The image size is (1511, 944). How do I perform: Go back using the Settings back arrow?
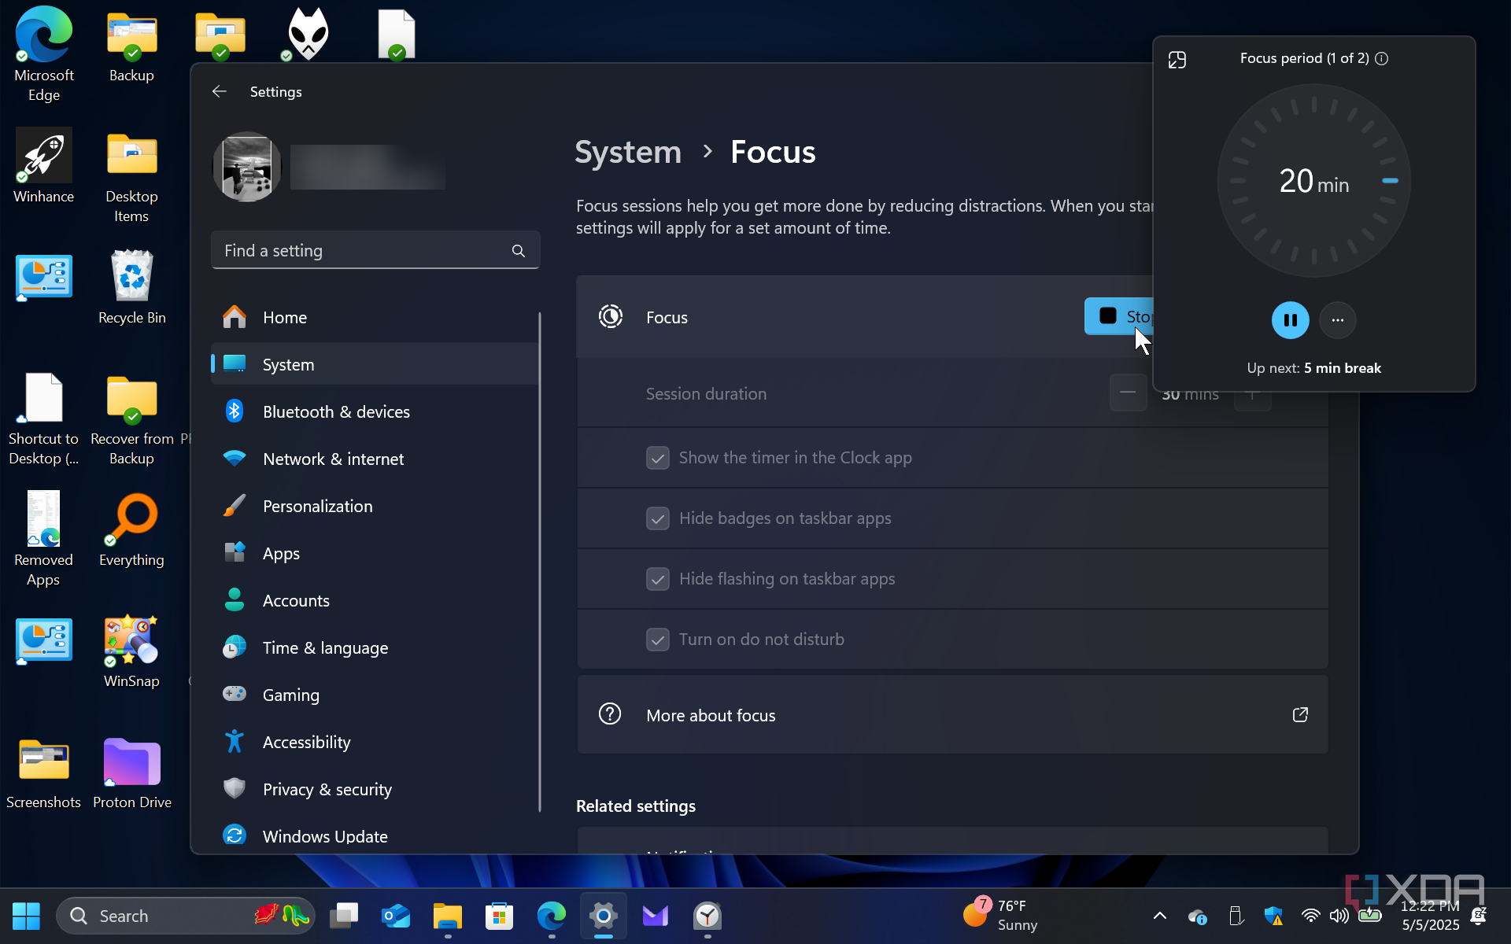tap(220, 92)
